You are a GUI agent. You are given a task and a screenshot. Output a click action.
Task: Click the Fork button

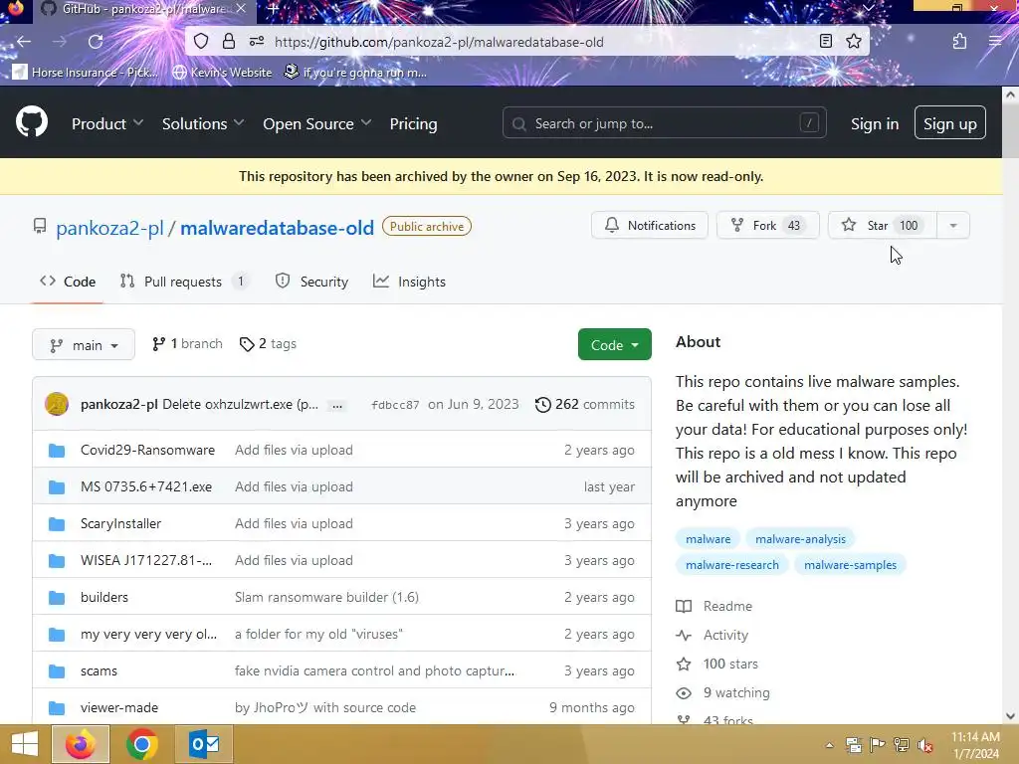coord(767,226)
